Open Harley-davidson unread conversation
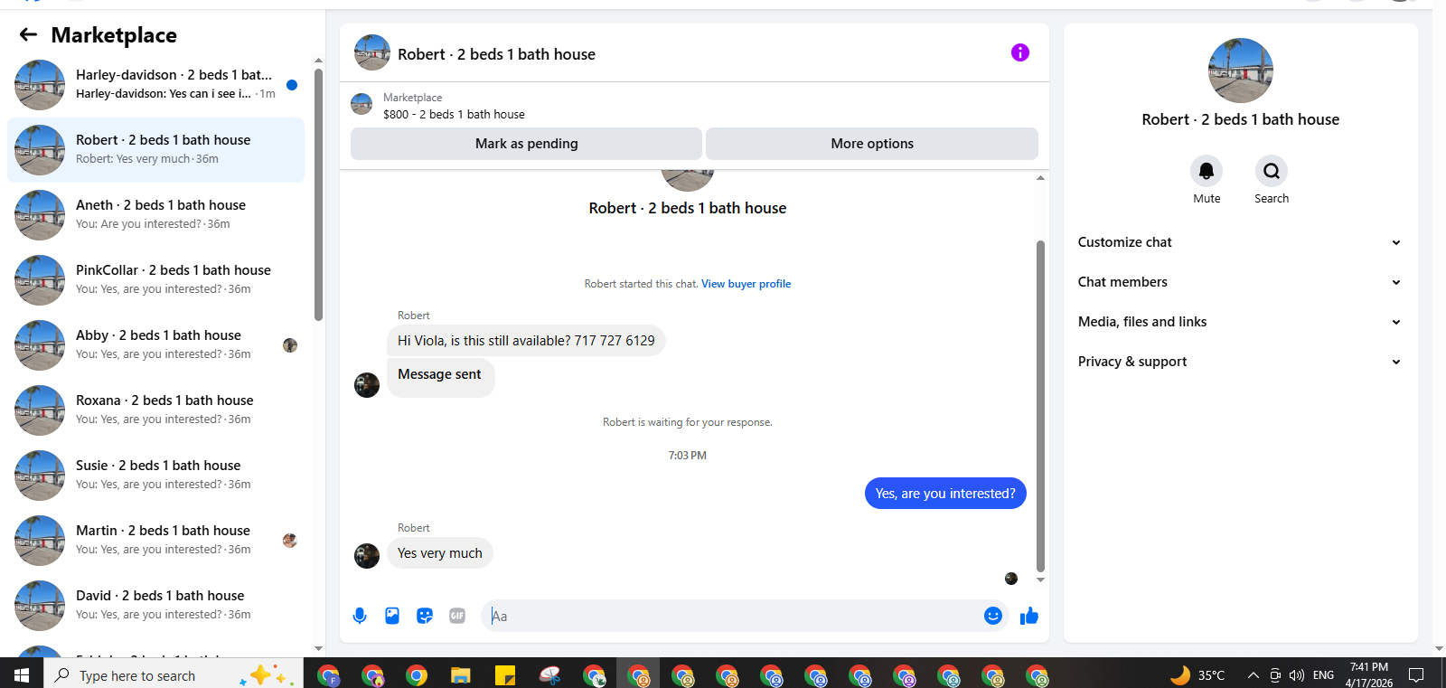This screenshot has height=688, width=1446. click(156, 85)
